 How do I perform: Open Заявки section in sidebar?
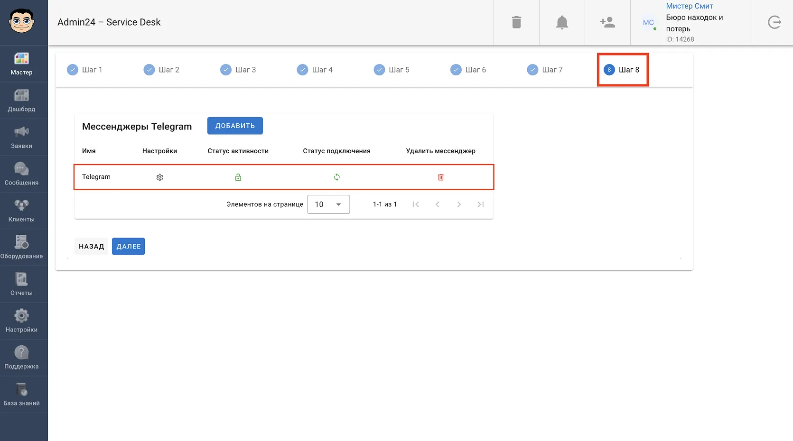coord(21,138)
